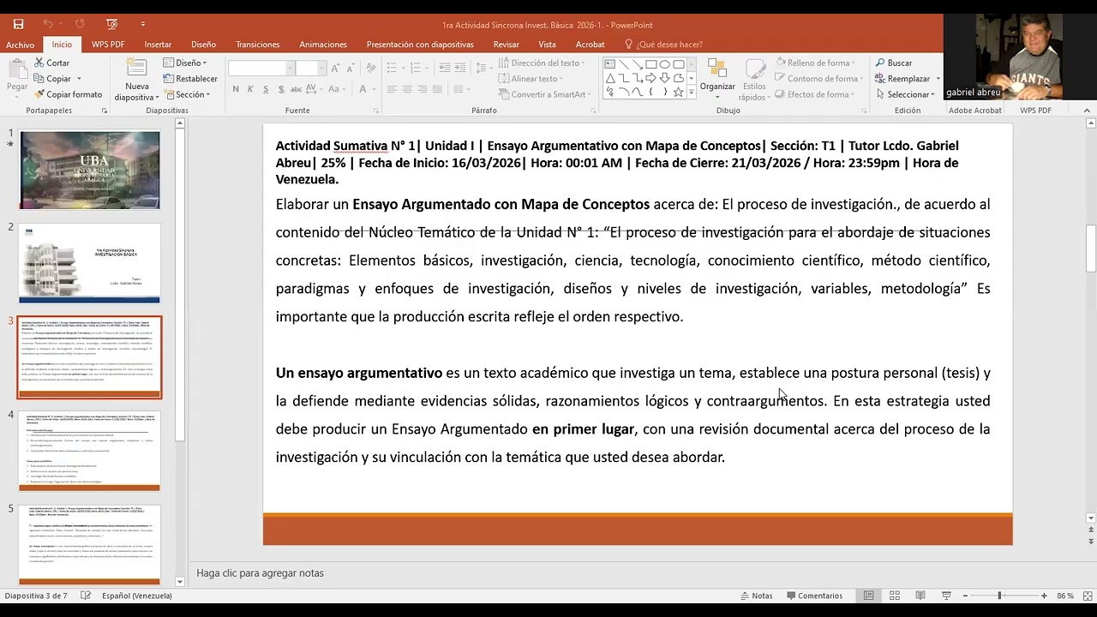Open Dirección del texto dropdown

(542, 63)
